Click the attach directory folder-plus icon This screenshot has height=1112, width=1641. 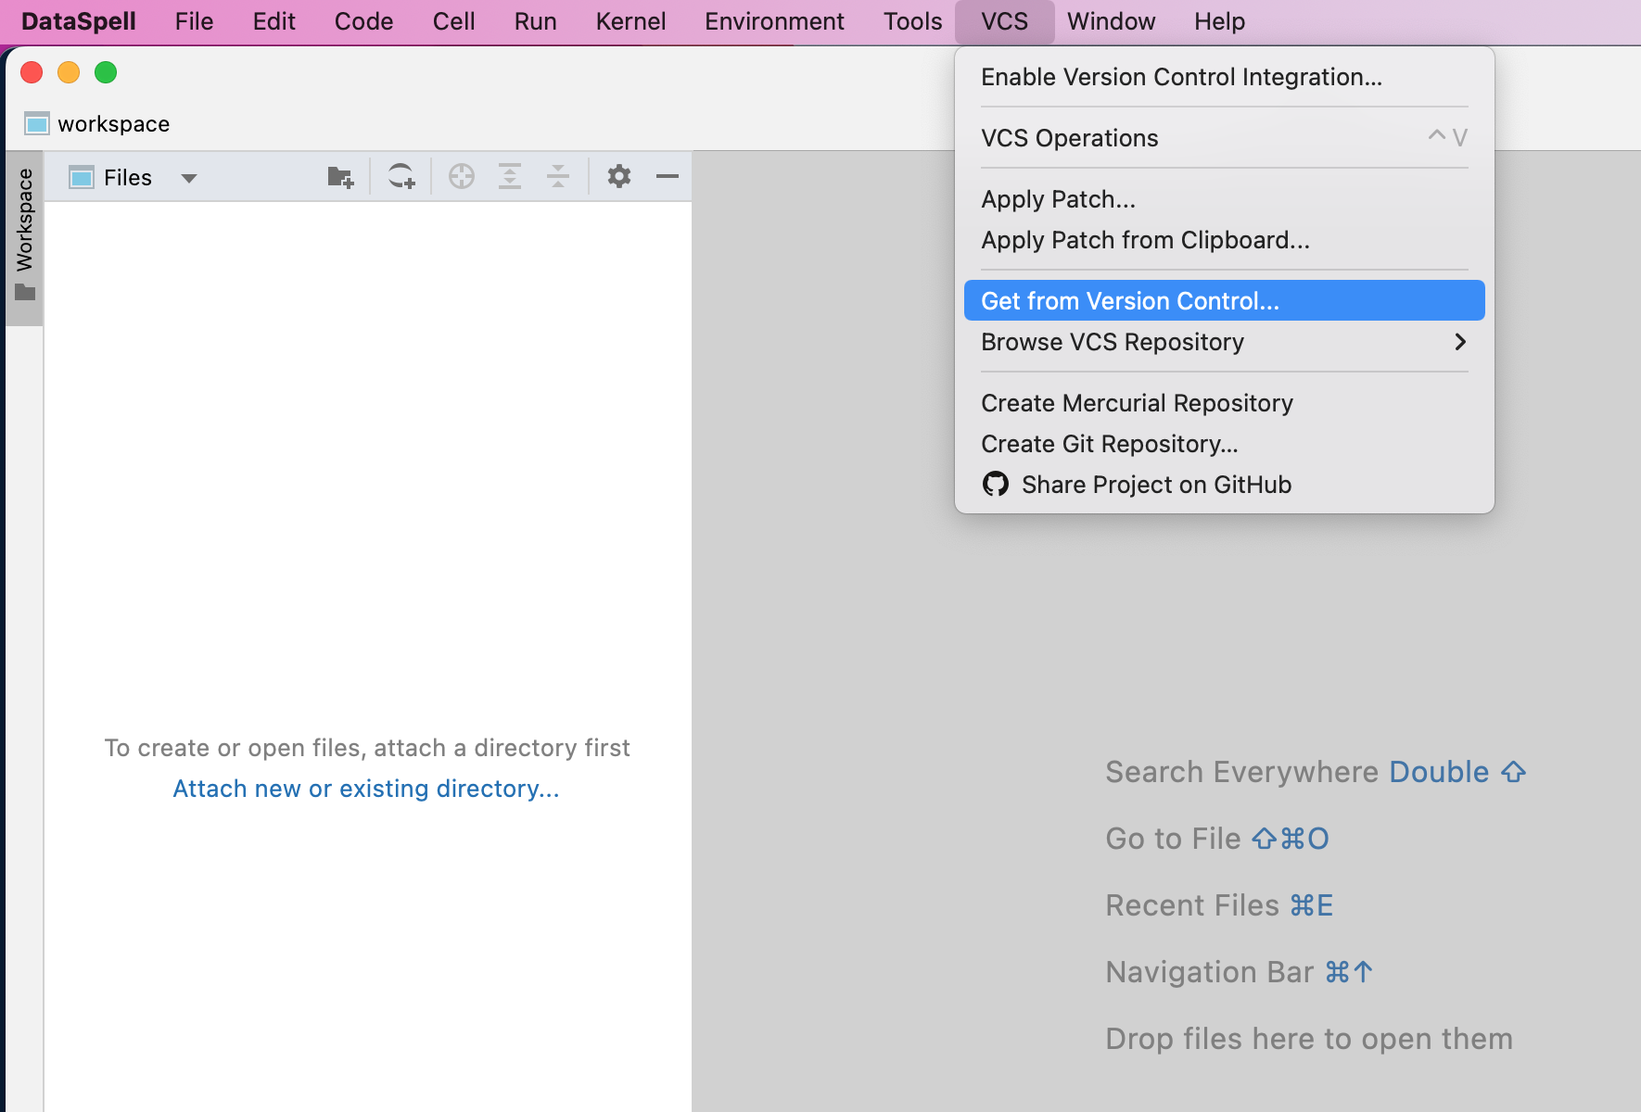tap(340, 176)
